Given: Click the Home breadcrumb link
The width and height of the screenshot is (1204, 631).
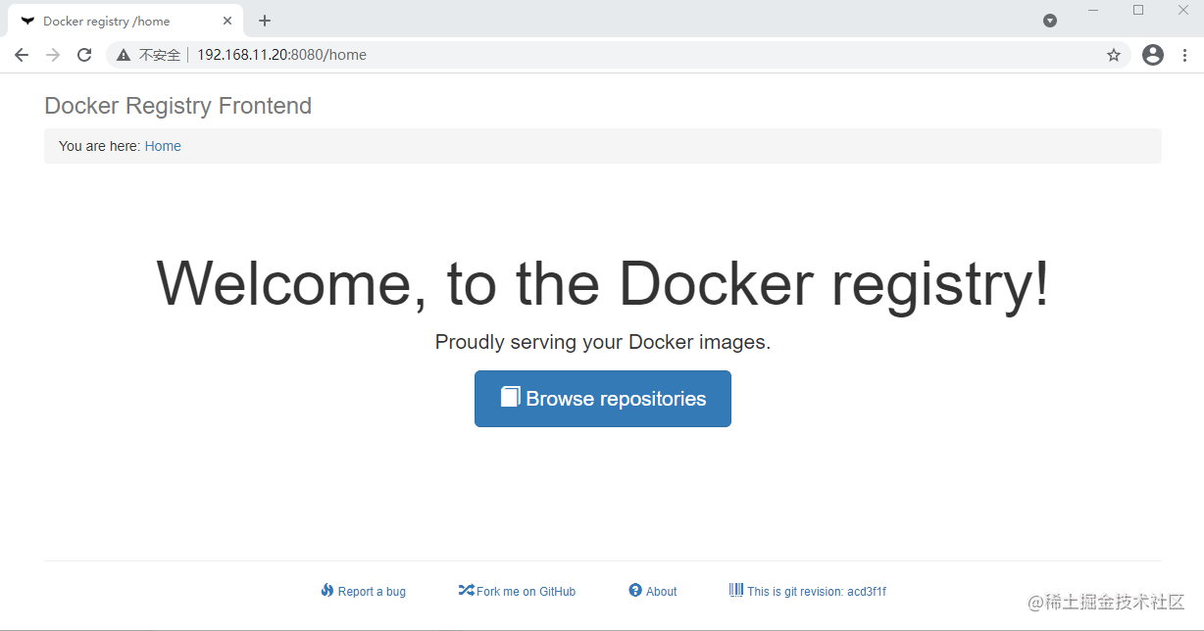Looking at the screenshot, I should pos(162,145).
